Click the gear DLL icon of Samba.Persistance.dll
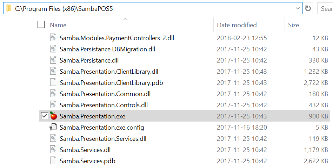333x167 pixels. [x=53, y=60]
